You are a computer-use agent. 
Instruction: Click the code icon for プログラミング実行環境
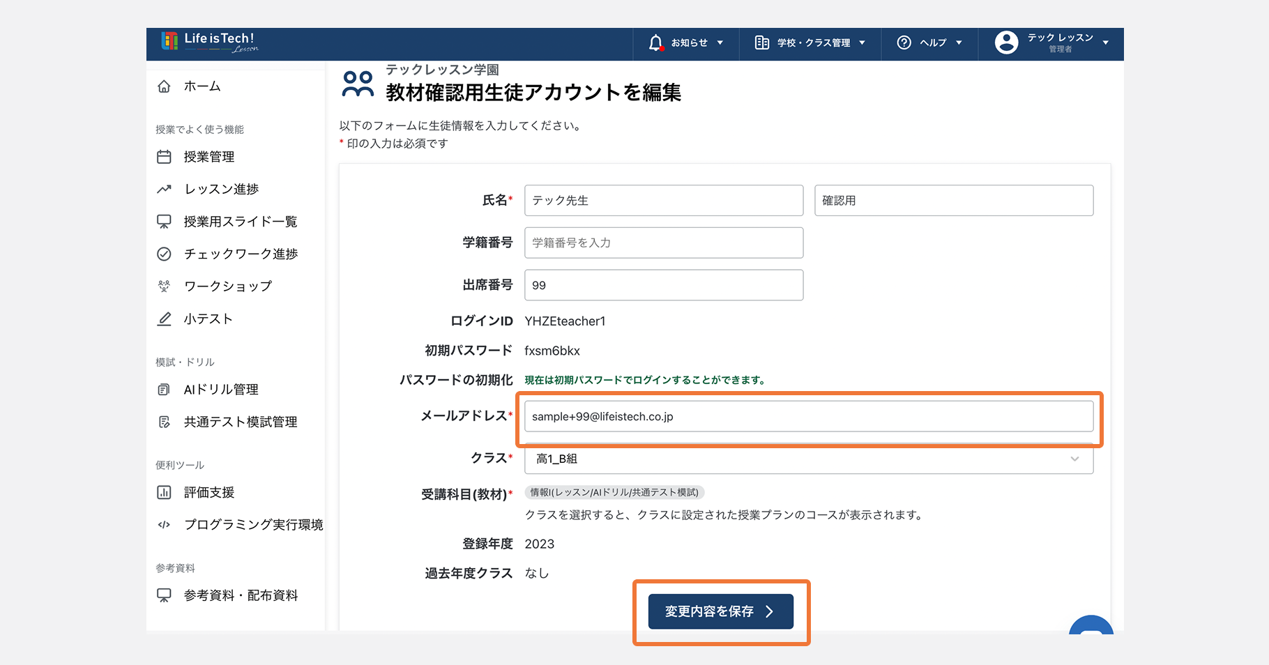(164, 525)
